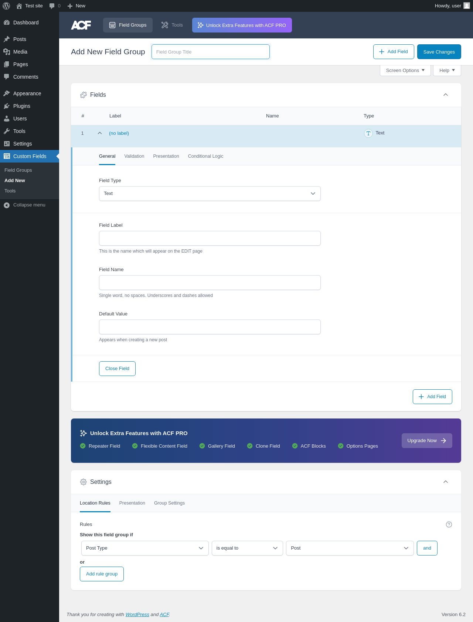Image resolution: width=473 pixels, height=622 pixels.
Task: Switch to the field Presentation tab
Action: (166, 156)
